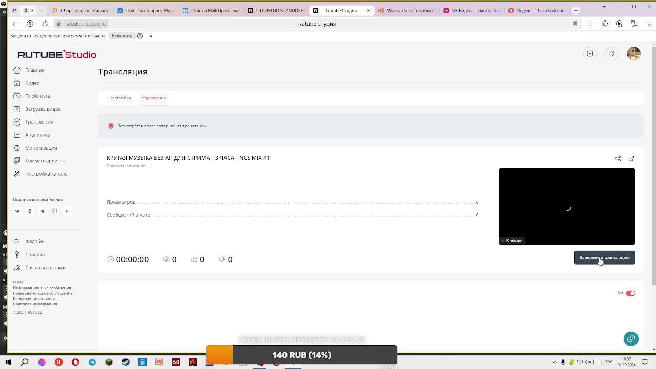Click the RUTUBE Studio logo
Viewport: 656px width, 369px height.
[x=57, y=54]
